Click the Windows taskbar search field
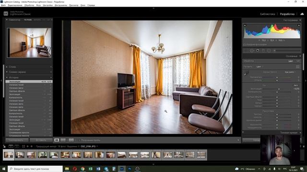This screenshot has width=307, height=172. pyautogui.click(x=35, y=169)
